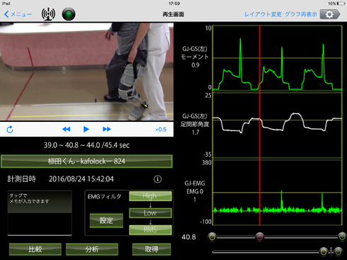The image size is (347, 260).
Task: Change the ×0.5 playback speed
Action: (161, 130)
